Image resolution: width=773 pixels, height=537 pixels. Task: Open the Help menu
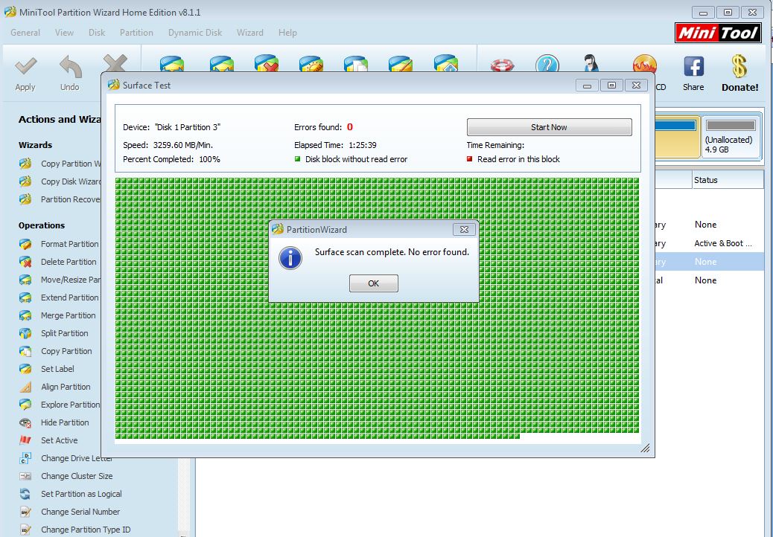tap(287, 33)
